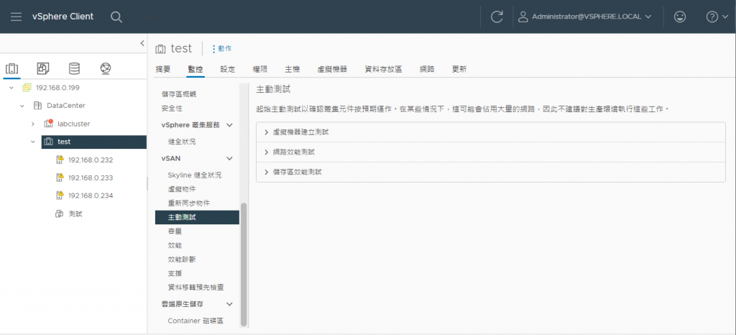Screen dimensions: 736x335
Task: Open the hamburger navigation menu
Action: [16, 17]
